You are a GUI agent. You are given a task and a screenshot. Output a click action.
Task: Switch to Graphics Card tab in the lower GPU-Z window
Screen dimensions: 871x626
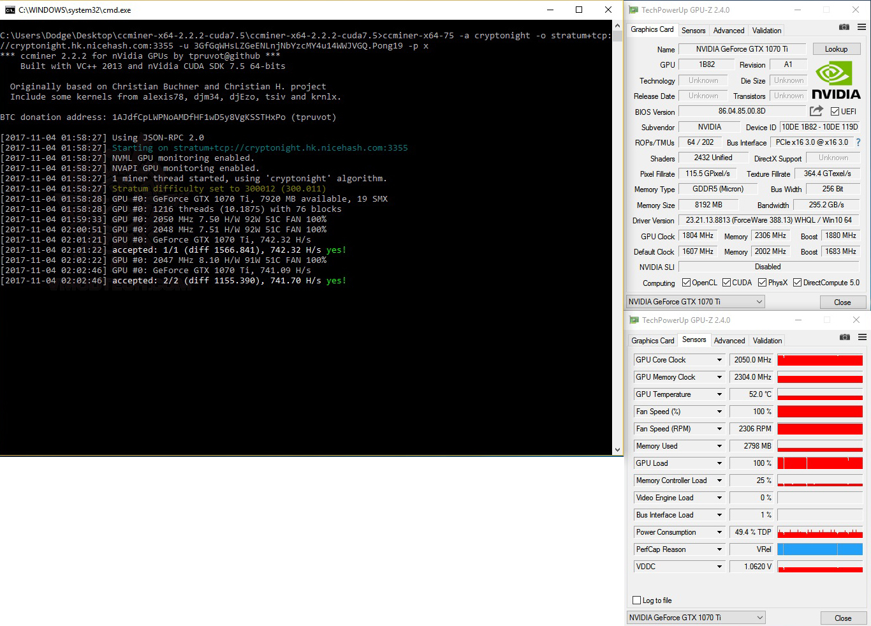point(652,341)
